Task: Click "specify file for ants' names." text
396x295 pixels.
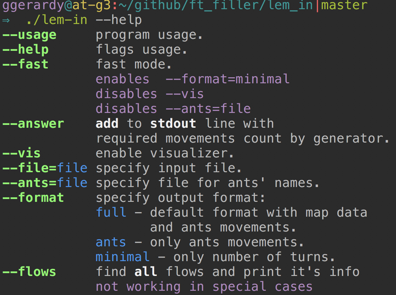Action: (208, 183)
